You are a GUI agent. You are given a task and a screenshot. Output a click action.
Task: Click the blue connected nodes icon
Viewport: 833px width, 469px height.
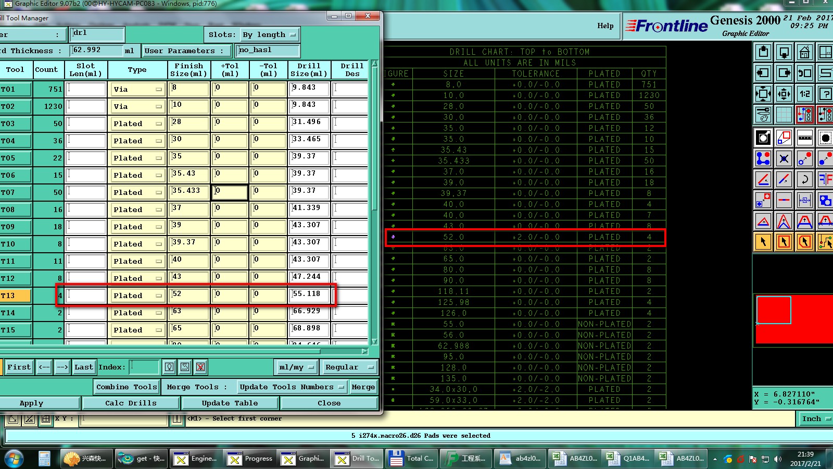(x=763, y=158)
